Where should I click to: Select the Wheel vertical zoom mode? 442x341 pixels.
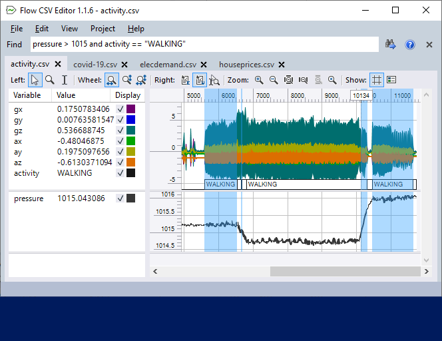127,80
